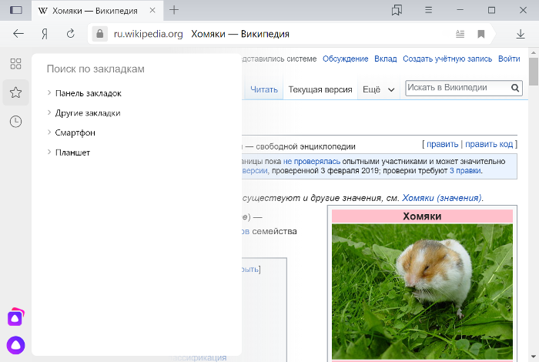The height and width of the screenshot is (362, 539).
Task: Toggle the side panel icon in title bar
Action: point(15,10)
